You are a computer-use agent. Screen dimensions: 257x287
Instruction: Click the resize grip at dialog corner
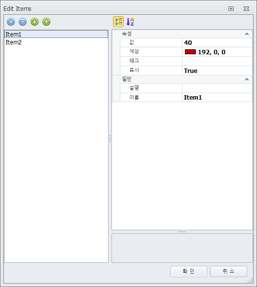[x=250, y=280]
